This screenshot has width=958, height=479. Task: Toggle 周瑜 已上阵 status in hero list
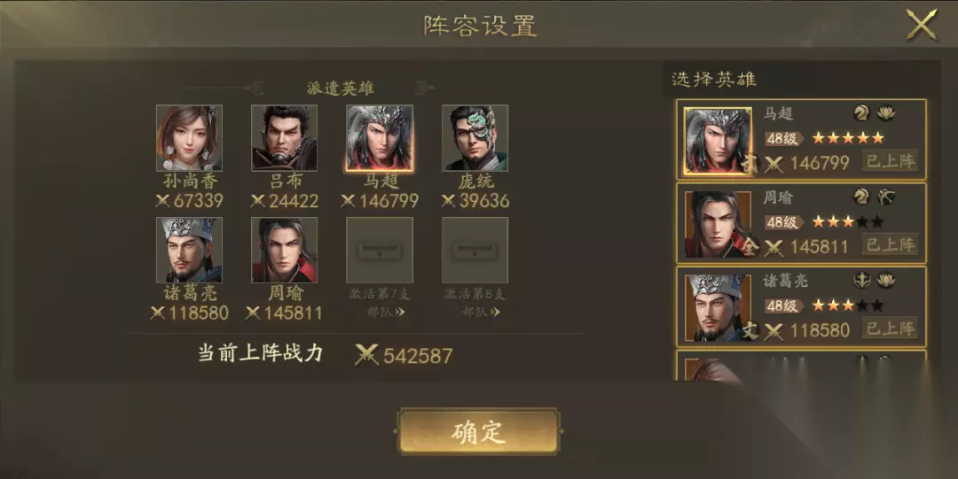coord(891,245)
